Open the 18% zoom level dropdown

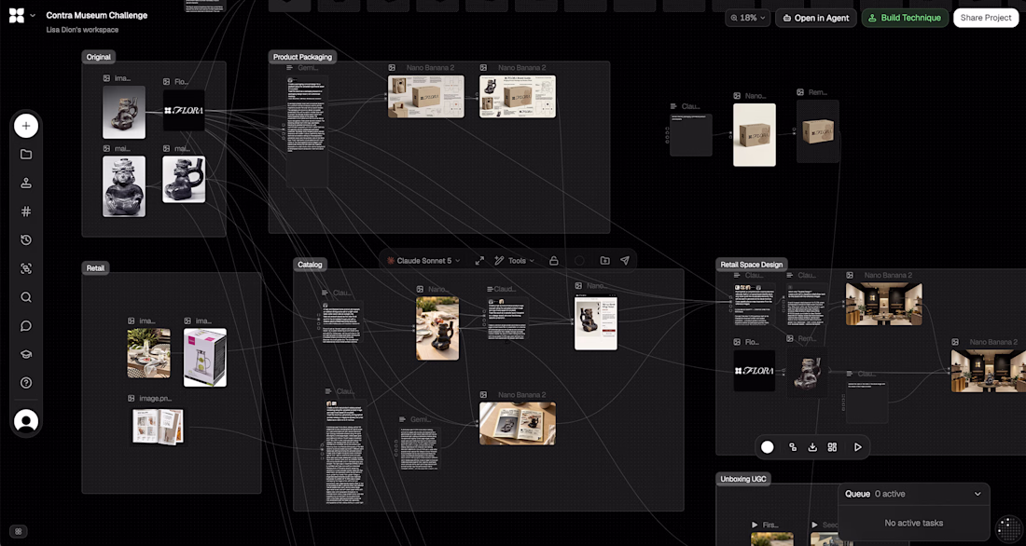[747, 18]
